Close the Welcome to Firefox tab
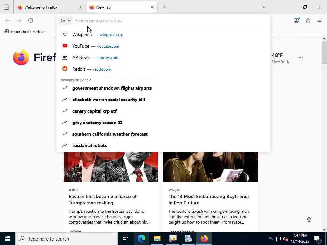The image size is (327, 245). 80,7
